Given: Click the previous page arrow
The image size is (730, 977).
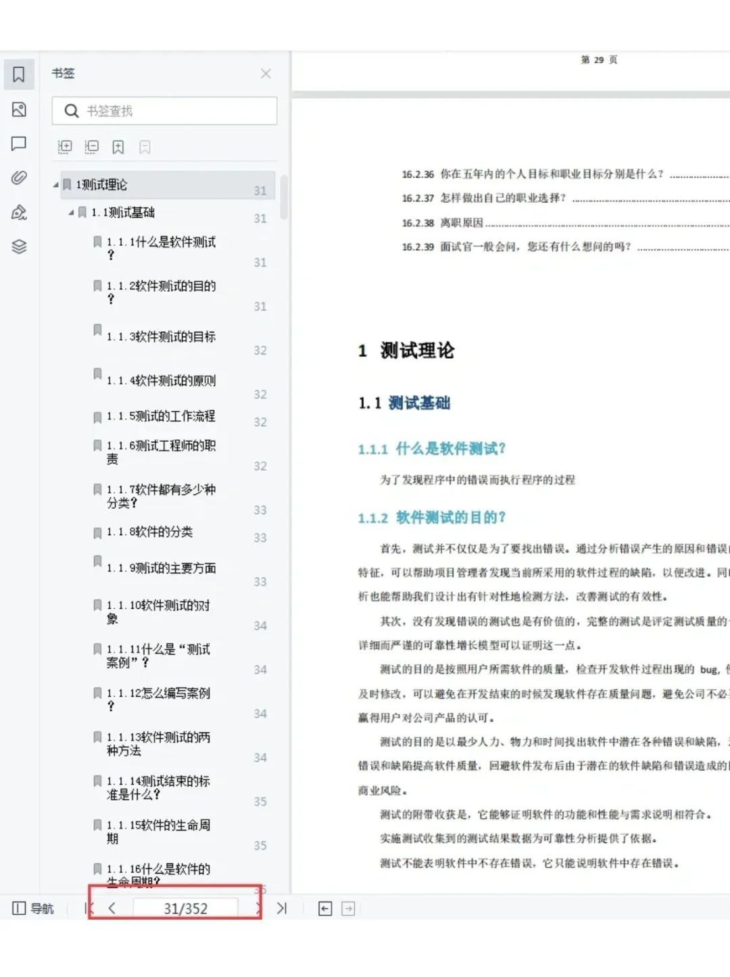Looking at the screenshot, I should coord(112,908).
